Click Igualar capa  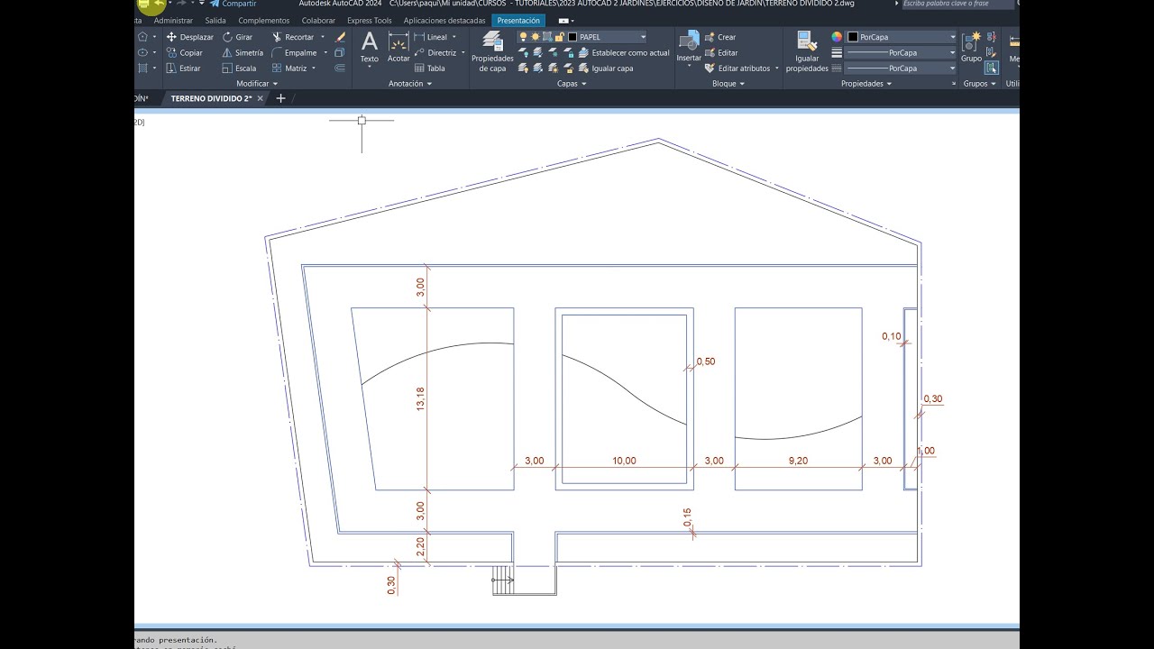pyautogui.click(x=606, y=68)
